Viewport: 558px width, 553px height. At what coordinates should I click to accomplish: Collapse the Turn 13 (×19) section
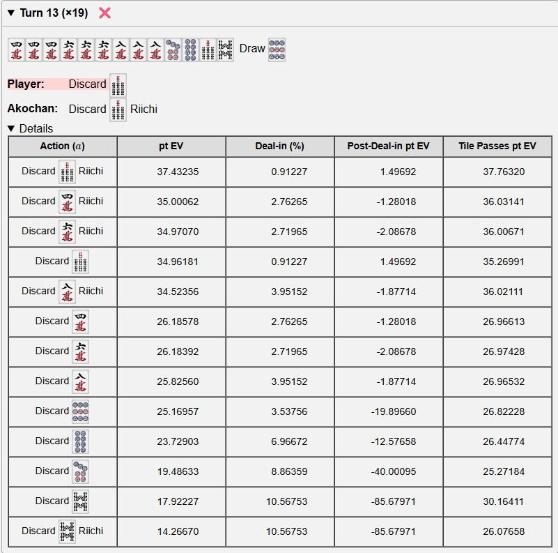coord(11,13)
